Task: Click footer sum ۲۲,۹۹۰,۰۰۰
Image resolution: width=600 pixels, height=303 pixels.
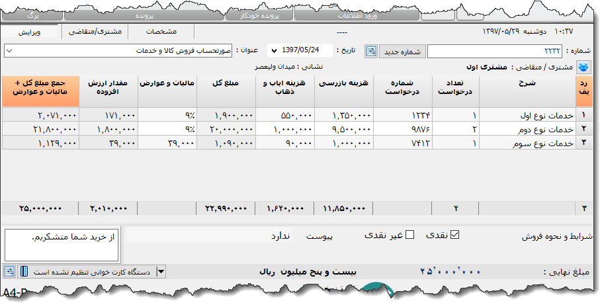Action: [x=226, y=208]
